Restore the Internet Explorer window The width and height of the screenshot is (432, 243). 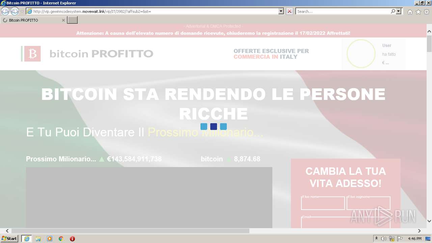[x=422, y=3]
